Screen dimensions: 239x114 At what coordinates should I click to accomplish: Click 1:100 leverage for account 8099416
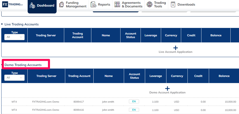[x=156, y=110]
